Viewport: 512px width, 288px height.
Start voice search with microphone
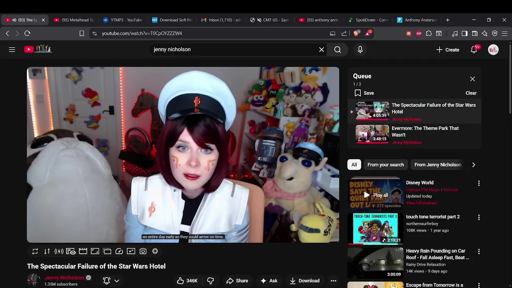(360, 50)
